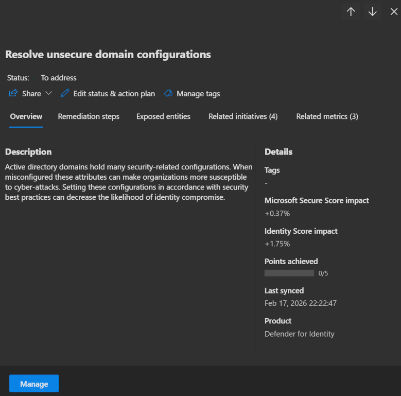This screenshot has width=401, height=396.
Task: Click the tag icon beside Manage tags
Action: pos(168,94)
